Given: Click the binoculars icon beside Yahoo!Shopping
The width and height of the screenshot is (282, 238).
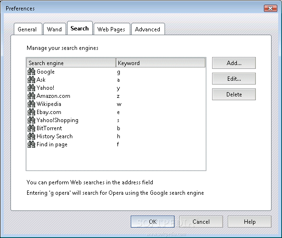Looking at the screenshot, I should [31, 120].
